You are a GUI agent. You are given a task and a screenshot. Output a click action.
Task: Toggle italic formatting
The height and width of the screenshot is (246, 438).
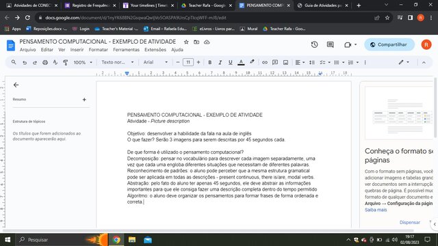(220, 62)
